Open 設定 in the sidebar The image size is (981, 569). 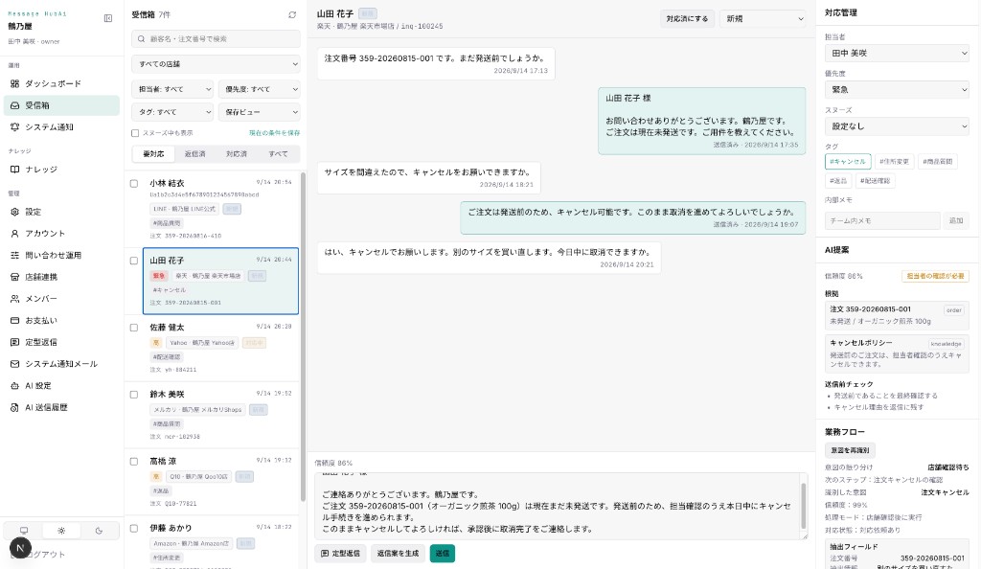(61, 212)
